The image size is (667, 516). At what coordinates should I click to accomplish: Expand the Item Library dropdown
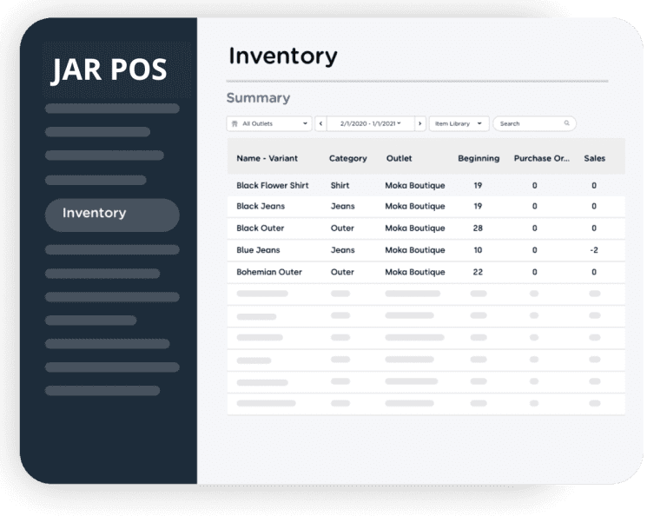tap(459, 123)
